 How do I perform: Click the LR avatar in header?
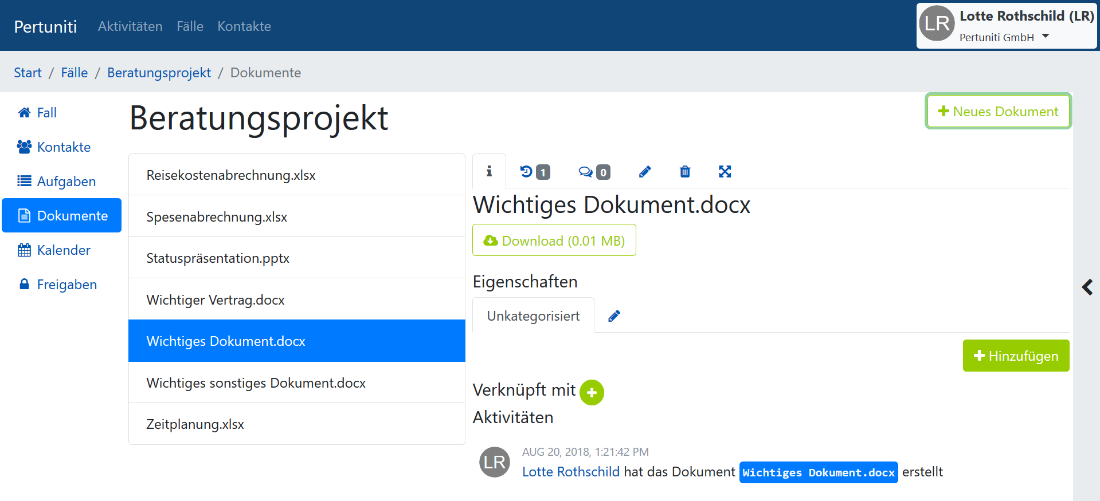point(937,23)
